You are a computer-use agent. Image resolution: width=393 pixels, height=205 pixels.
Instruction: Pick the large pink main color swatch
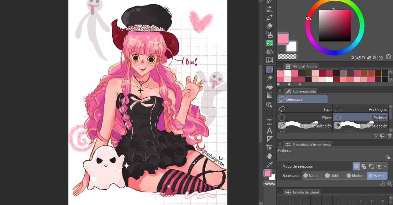283,39
